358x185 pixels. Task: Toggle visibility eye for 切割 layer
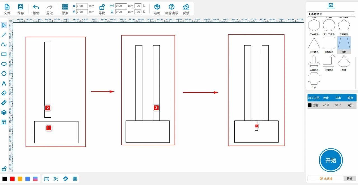(350, 105)
